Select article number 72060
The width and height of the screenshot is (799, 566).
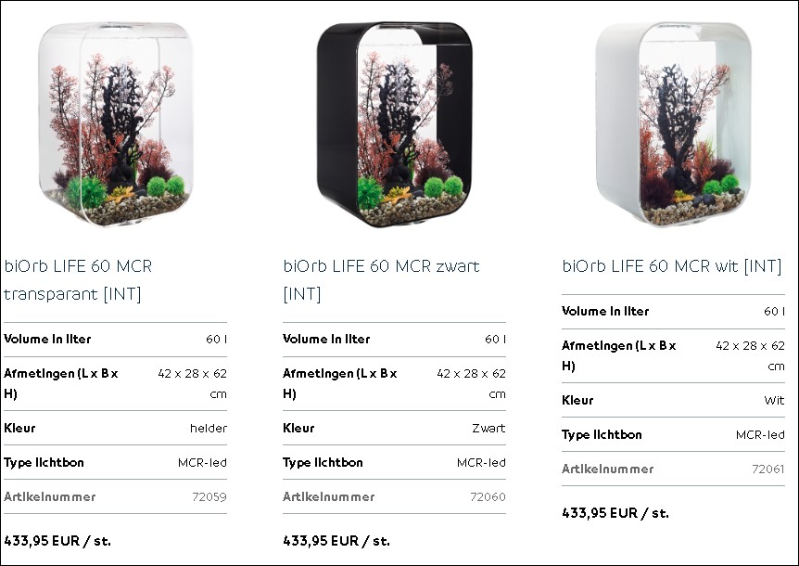tap(488, 496)
